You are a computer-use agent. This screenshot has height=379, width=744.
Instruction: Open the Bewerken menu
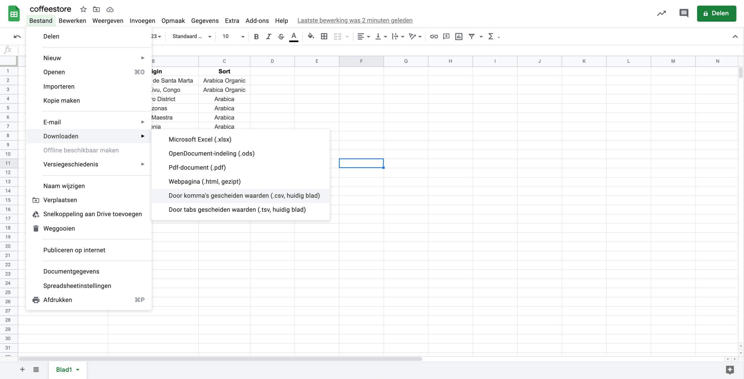coord(72,21)
